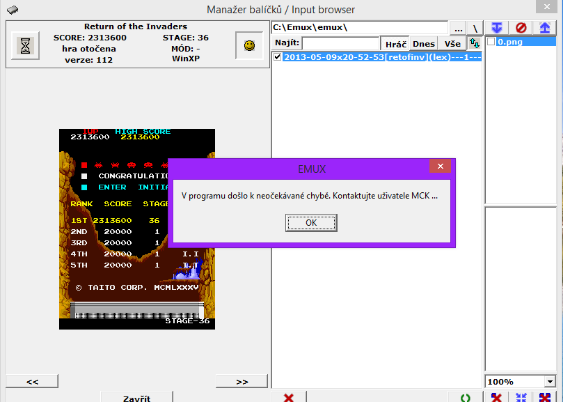
Task: Select the Vše filter
Action: [452, 44]
